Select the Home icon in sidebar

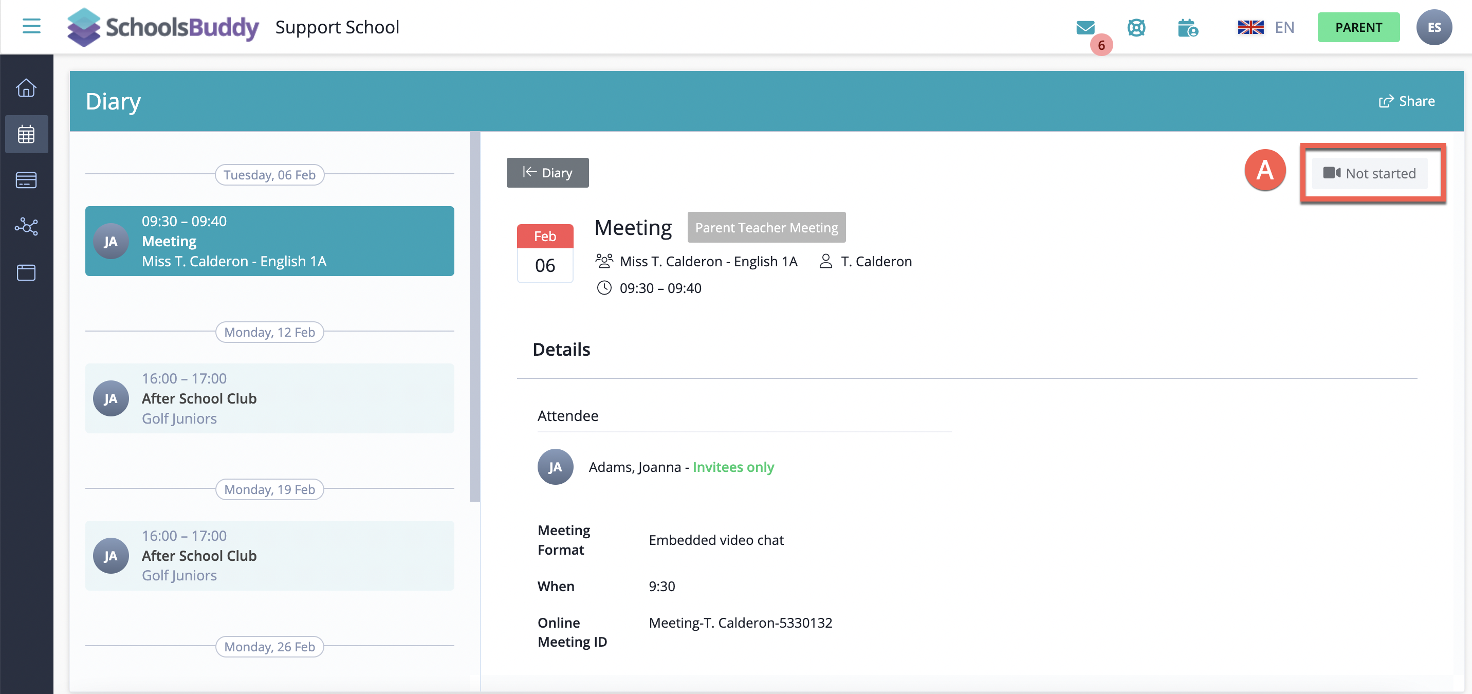pyautogui.click(x=26, y=88)
